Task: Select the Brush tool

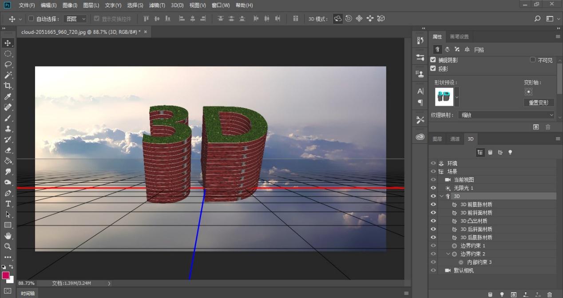Action: [x=8, y=118]
